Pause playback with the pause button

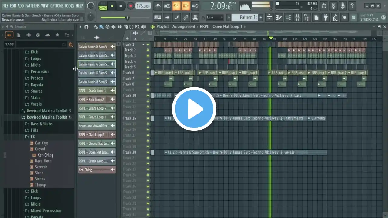coord(112,6)
